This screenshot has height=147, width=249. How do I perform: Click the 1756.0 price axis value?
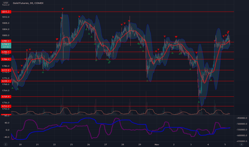6,103
